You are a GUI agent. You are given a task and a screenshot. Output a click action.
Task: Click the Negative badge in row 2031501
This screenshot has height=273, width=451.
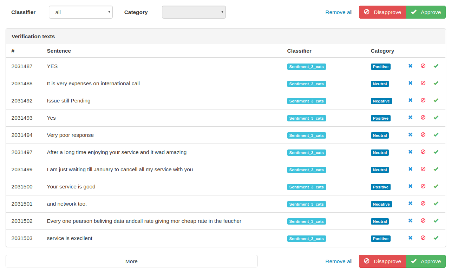pyautogui.click(x=381, y=204)
